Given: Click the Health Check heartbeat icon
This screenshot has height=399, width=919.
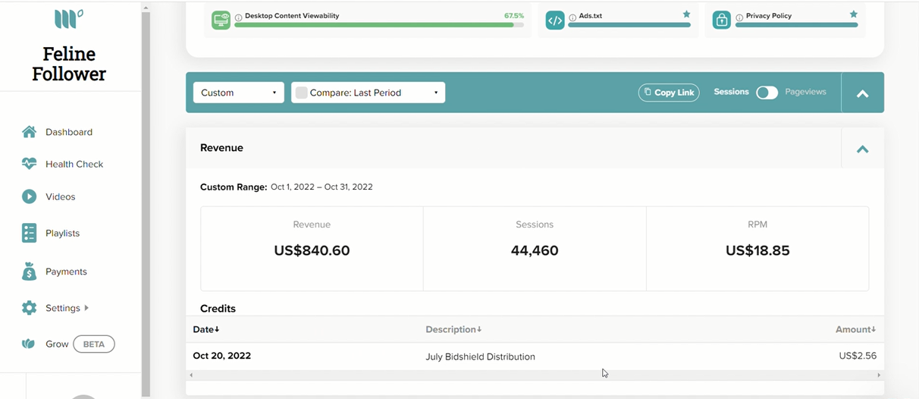Looking at the screenshot, I should point(29,164).
